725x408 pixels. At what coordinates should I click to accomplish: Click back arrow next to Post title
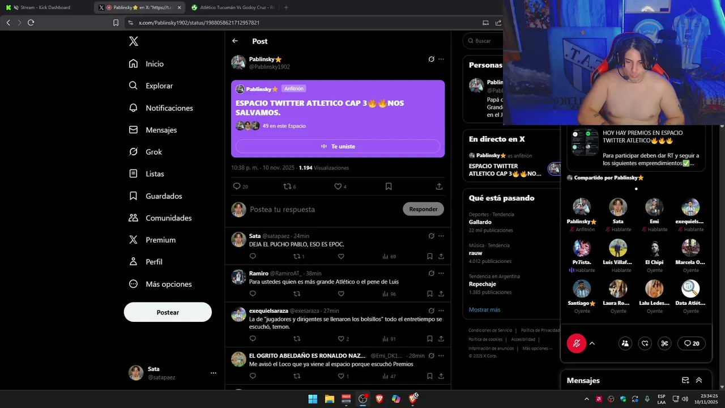point(235,41)
